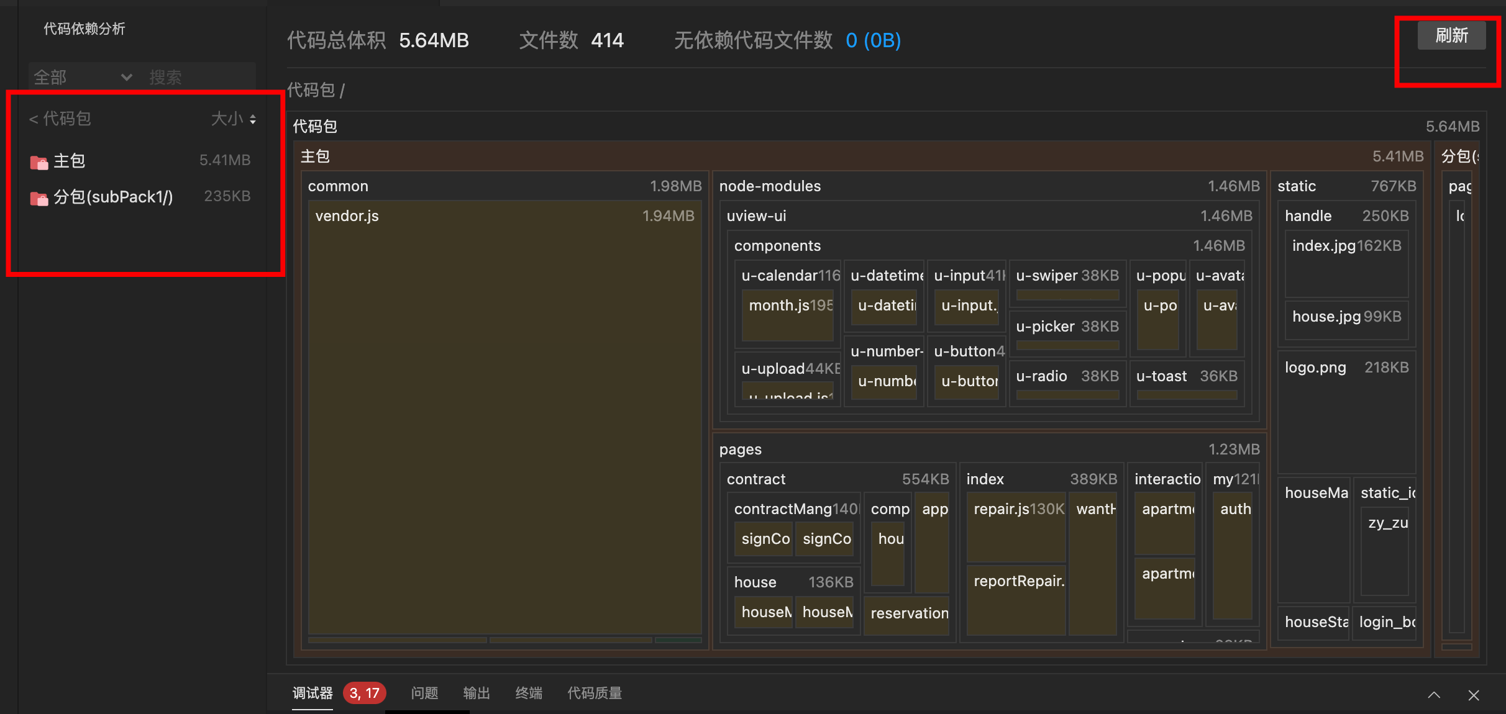Collapse the bottom panel with the chevron-up icon
The height and width of the screenshot is (714, 1506).
pyautogui.click(x=1434, y=695)
